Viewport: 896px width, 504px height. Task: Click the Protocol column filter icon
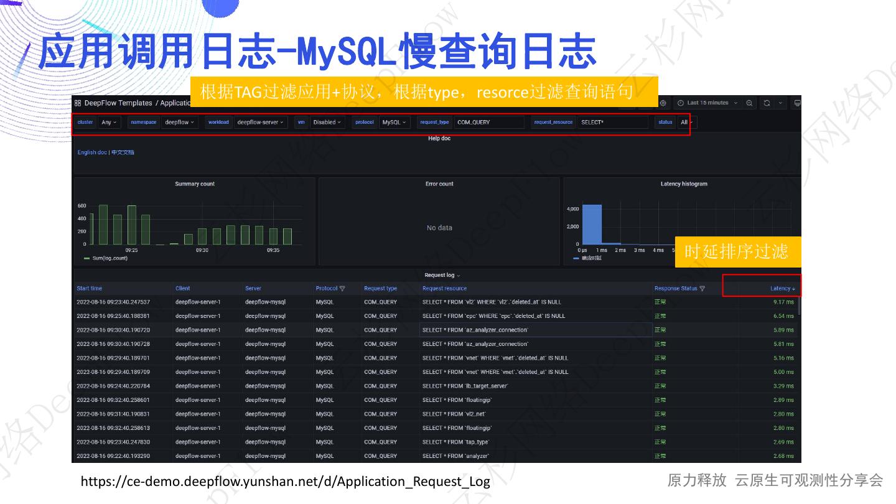342,289
